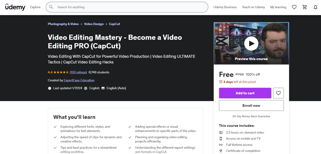The width and height of the screenshot is (321, 154).
Task: Click the search magnifier icon
Action: [x=51, y=7]
